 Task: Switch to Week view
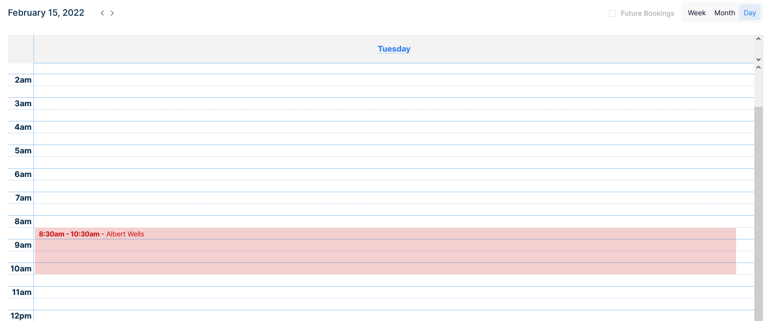696,13
